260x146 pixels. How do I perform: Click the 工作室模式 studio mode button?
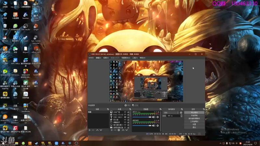[x=194, y=121]
